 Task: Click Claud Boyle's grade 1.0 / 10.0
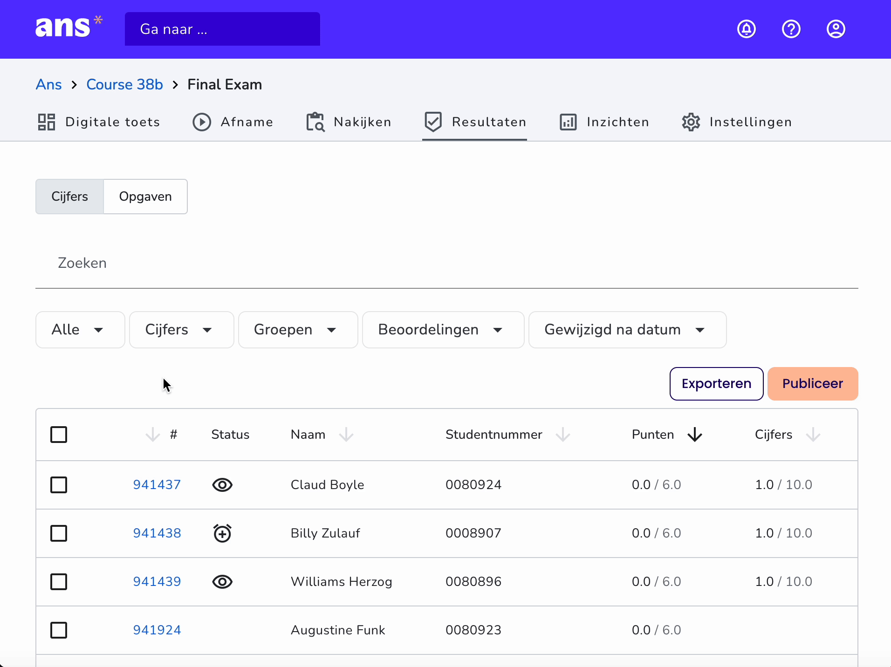click(784, 485)
